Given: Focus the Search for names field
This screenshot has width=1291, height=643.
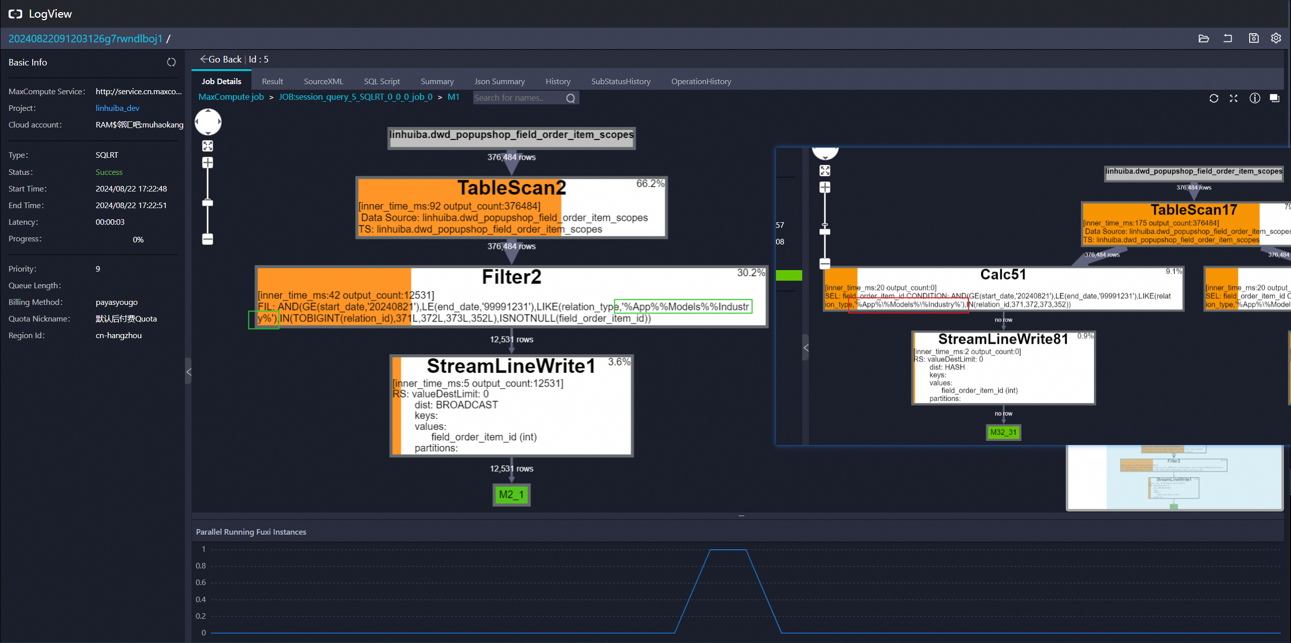Looking at the screenshot, I should tap(519, 98).
